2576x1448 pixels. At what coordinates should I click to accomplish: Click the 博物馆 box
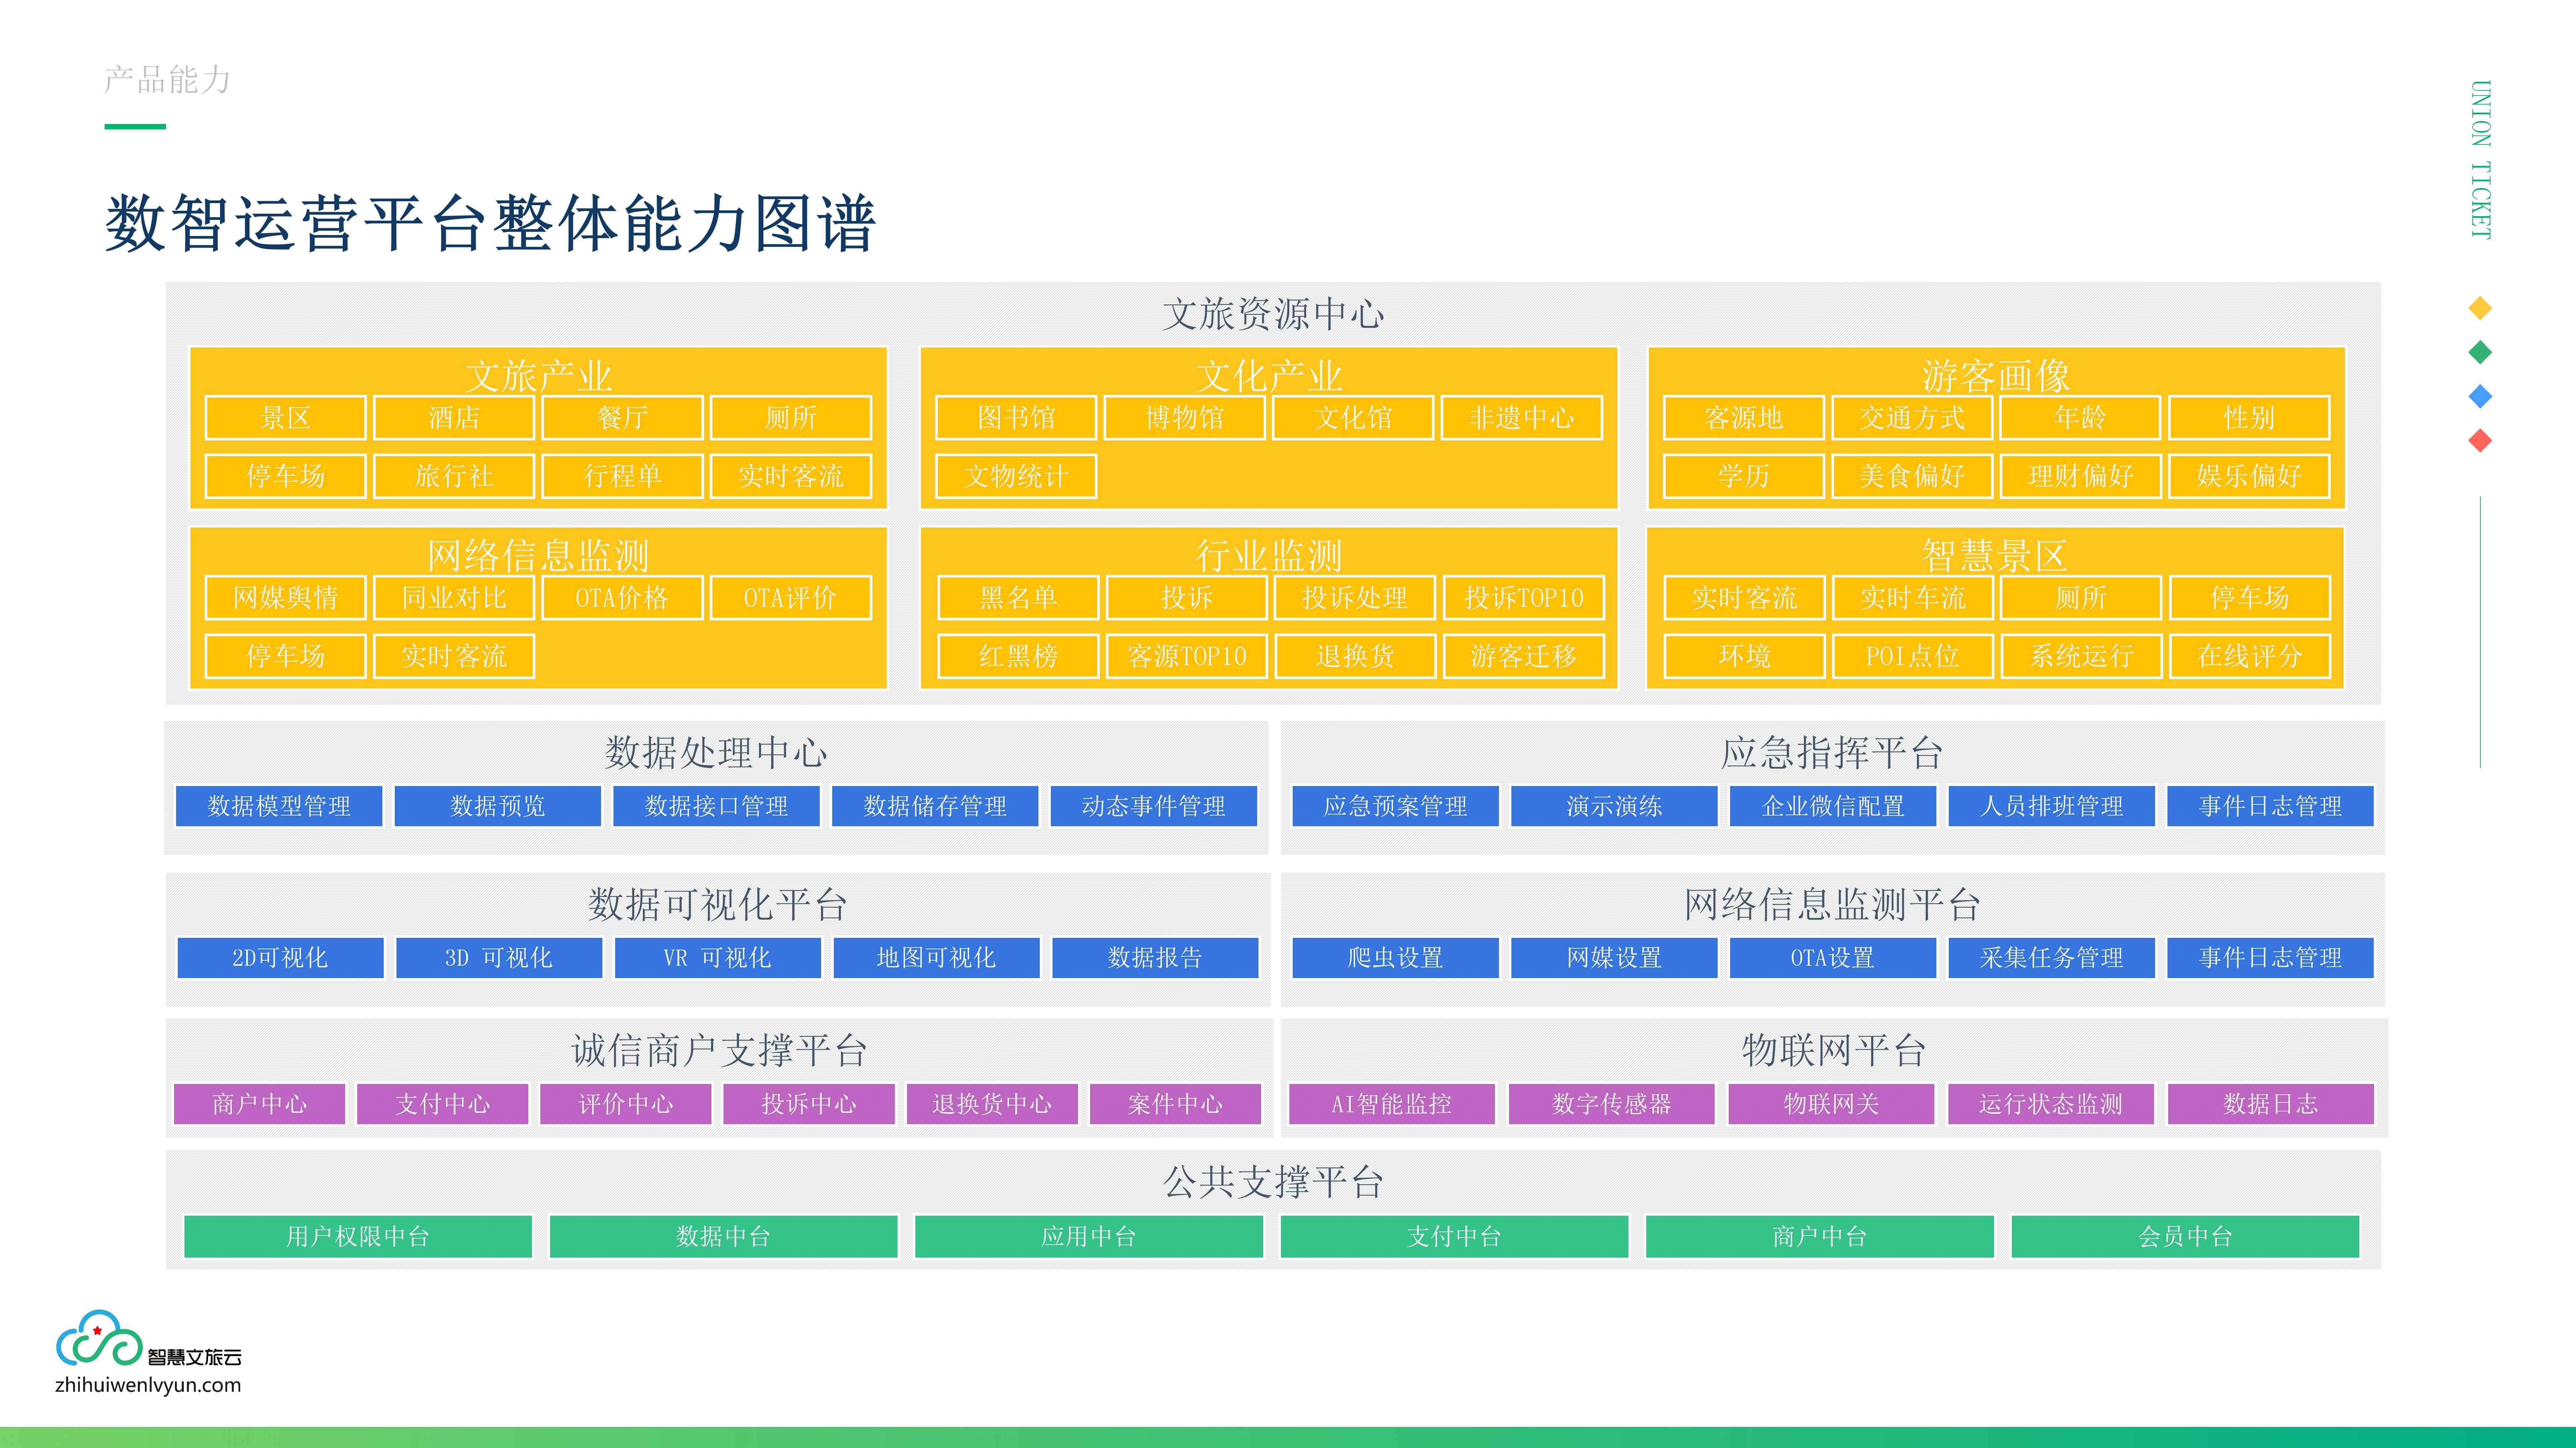1185,418
